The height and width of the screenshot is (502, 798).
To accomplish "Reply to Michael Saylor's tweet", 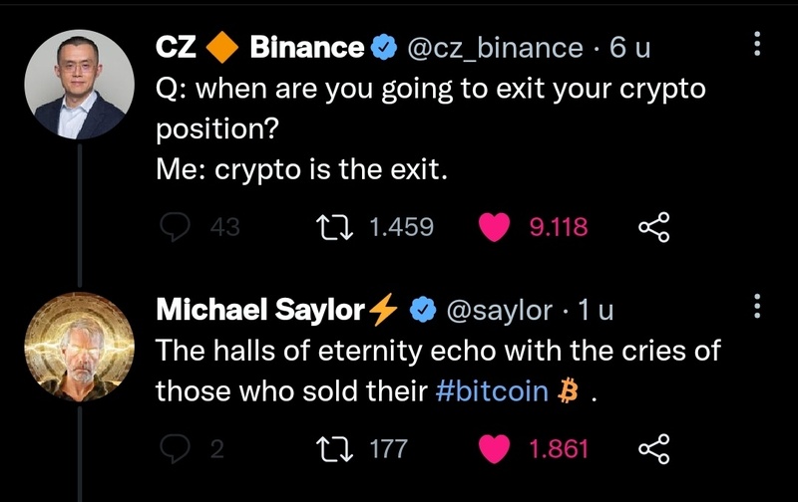I will click(x=177, y=448).
